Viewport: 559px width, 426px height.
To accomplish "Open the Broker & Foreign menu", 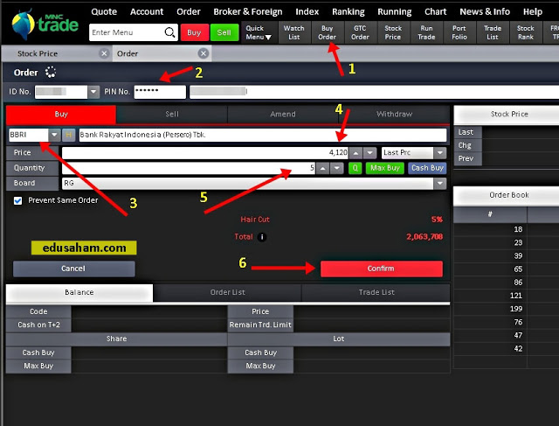I will 248,11.
